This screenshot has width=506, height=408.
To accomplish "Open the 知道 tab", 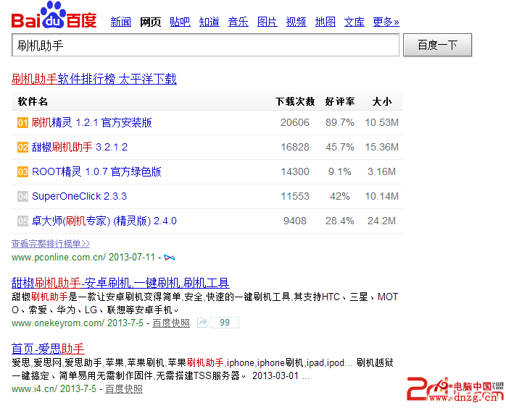I will (209, 22).
